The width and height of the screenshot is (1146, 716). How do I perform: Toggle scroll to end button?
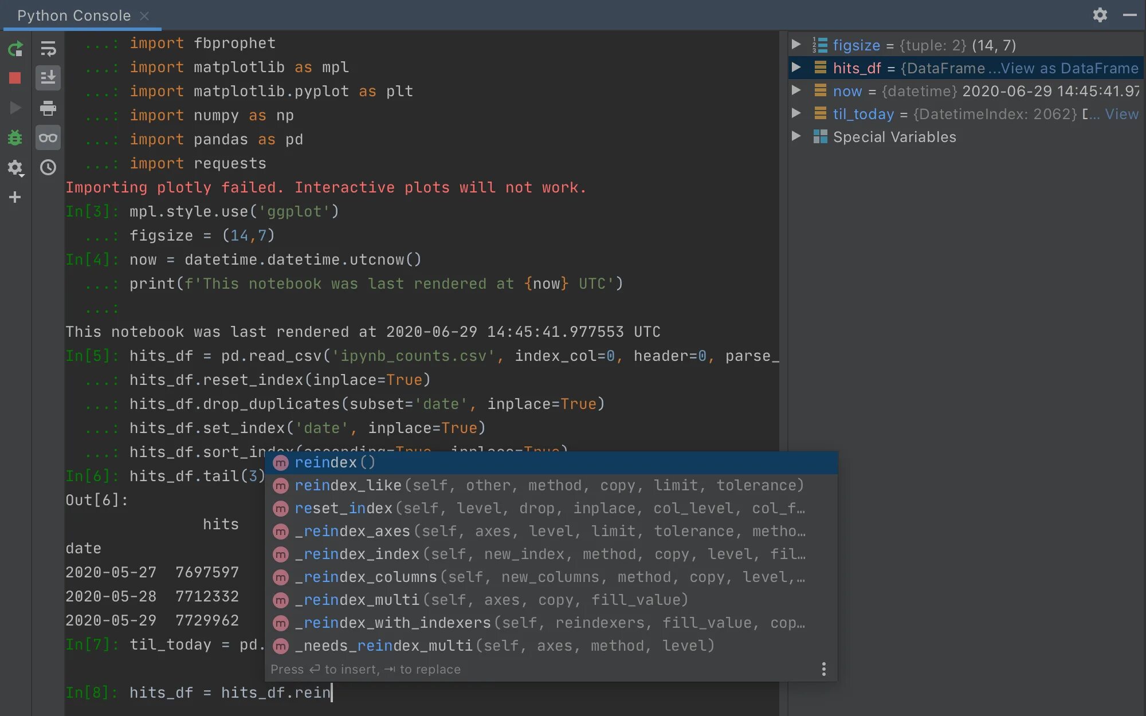pos(48,78)
